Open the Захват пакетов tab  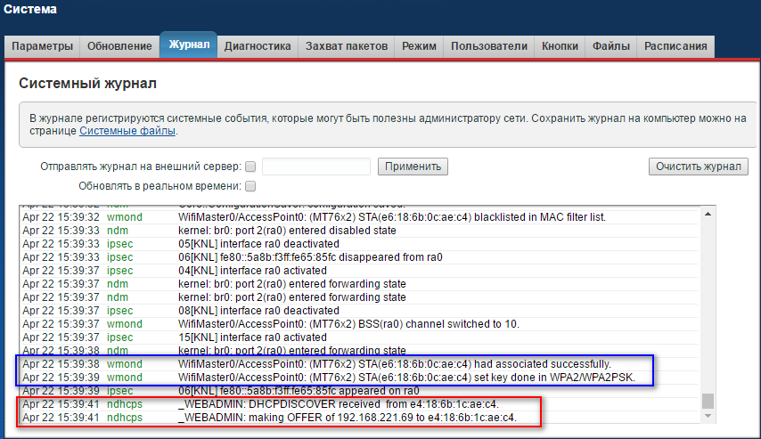pos(346,46)
